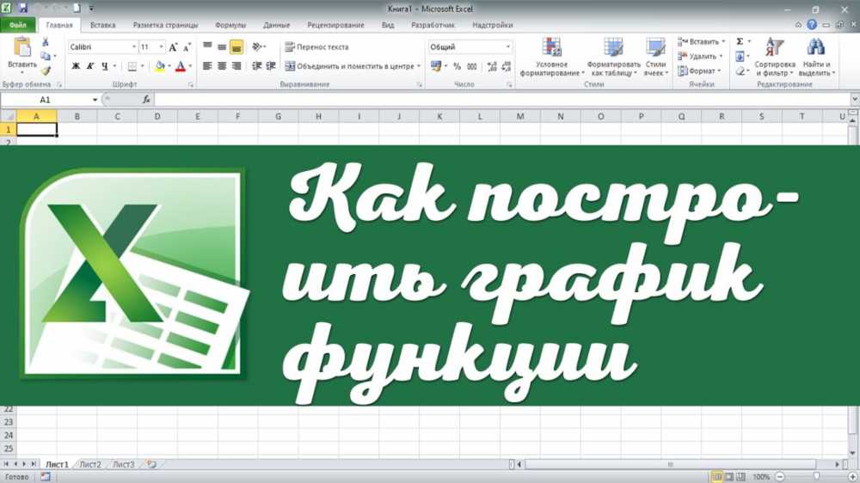
Task: Apply the fill color bucket icon
Action: (160, 66)
